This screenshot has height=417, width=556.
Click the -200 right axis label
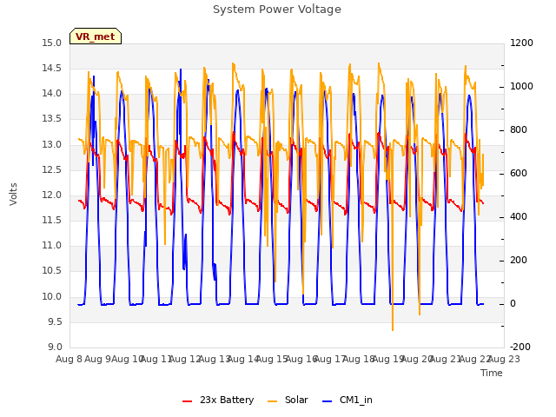pos(520,347)
